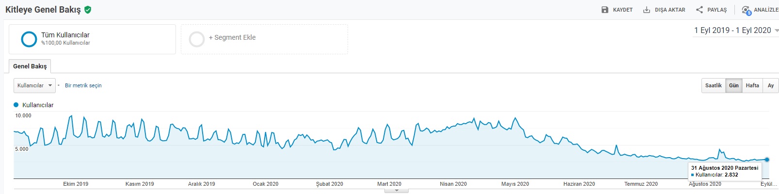Click the 31 Ağustos 2020 data point
The width and height of the screenshot is (779, 194).
pyautogui.click(x=767, y=160)
